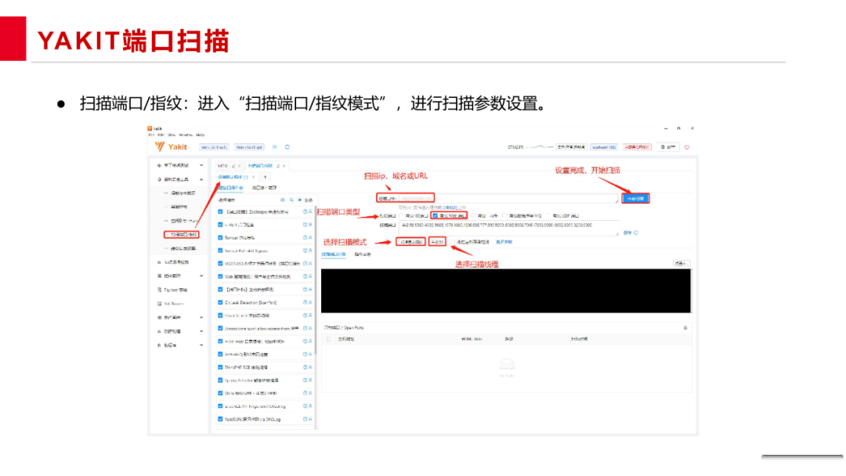Toggle the fastJSON DNSLog plugin checkbox
846x476 pixels.
click(x=220, y=419)
